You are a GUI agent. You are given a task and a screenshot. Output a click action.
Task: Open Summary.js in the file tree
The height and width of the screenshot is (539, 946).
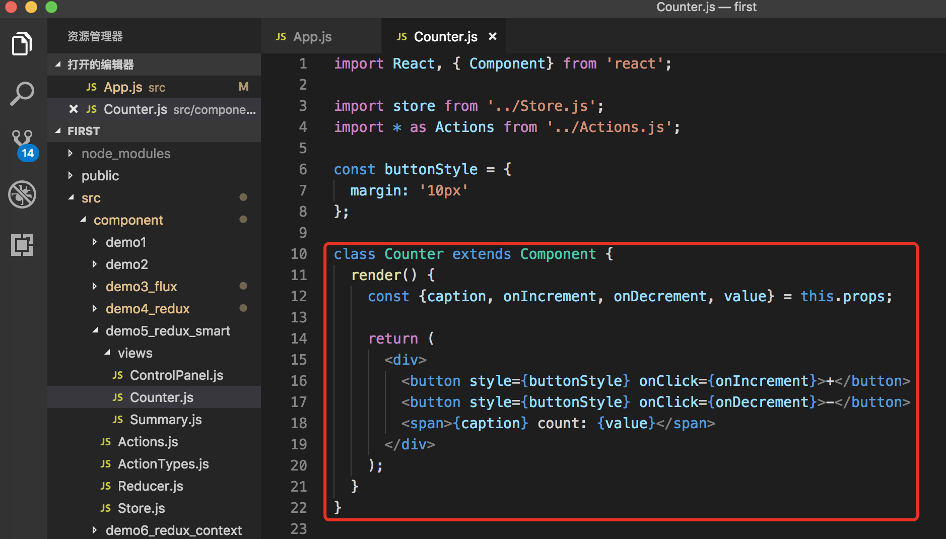tap(154, 419)
